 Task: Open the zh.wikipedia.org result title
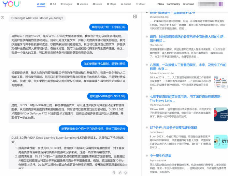pos(172,13)
